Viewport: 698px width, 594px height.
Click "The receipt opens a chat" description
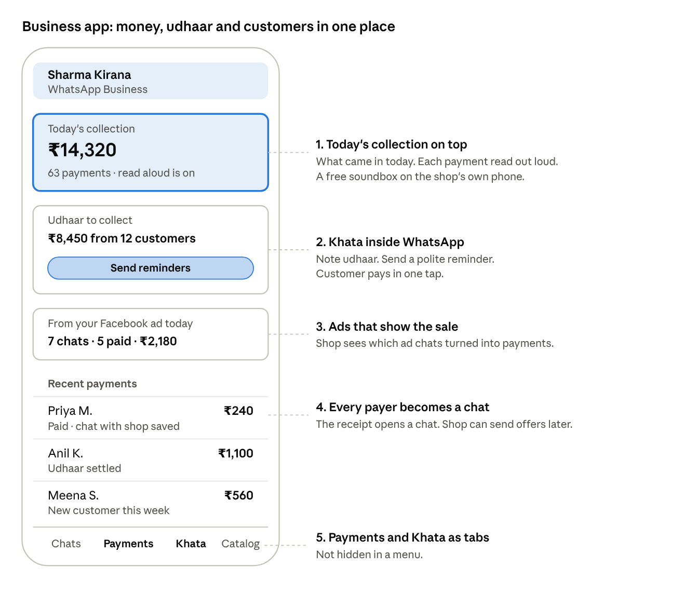[444, 424]
